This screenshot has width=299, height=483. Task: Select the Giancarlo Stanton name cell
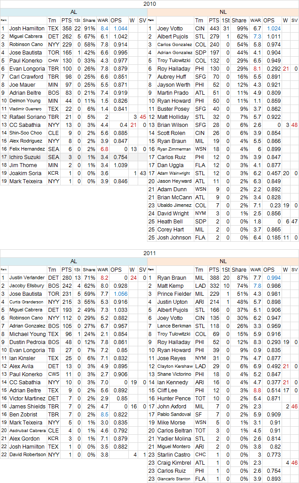pyautogui.click(x=175, y=479)
